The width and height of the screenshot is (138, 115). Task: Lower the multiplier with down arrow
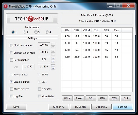coord(53,61)
